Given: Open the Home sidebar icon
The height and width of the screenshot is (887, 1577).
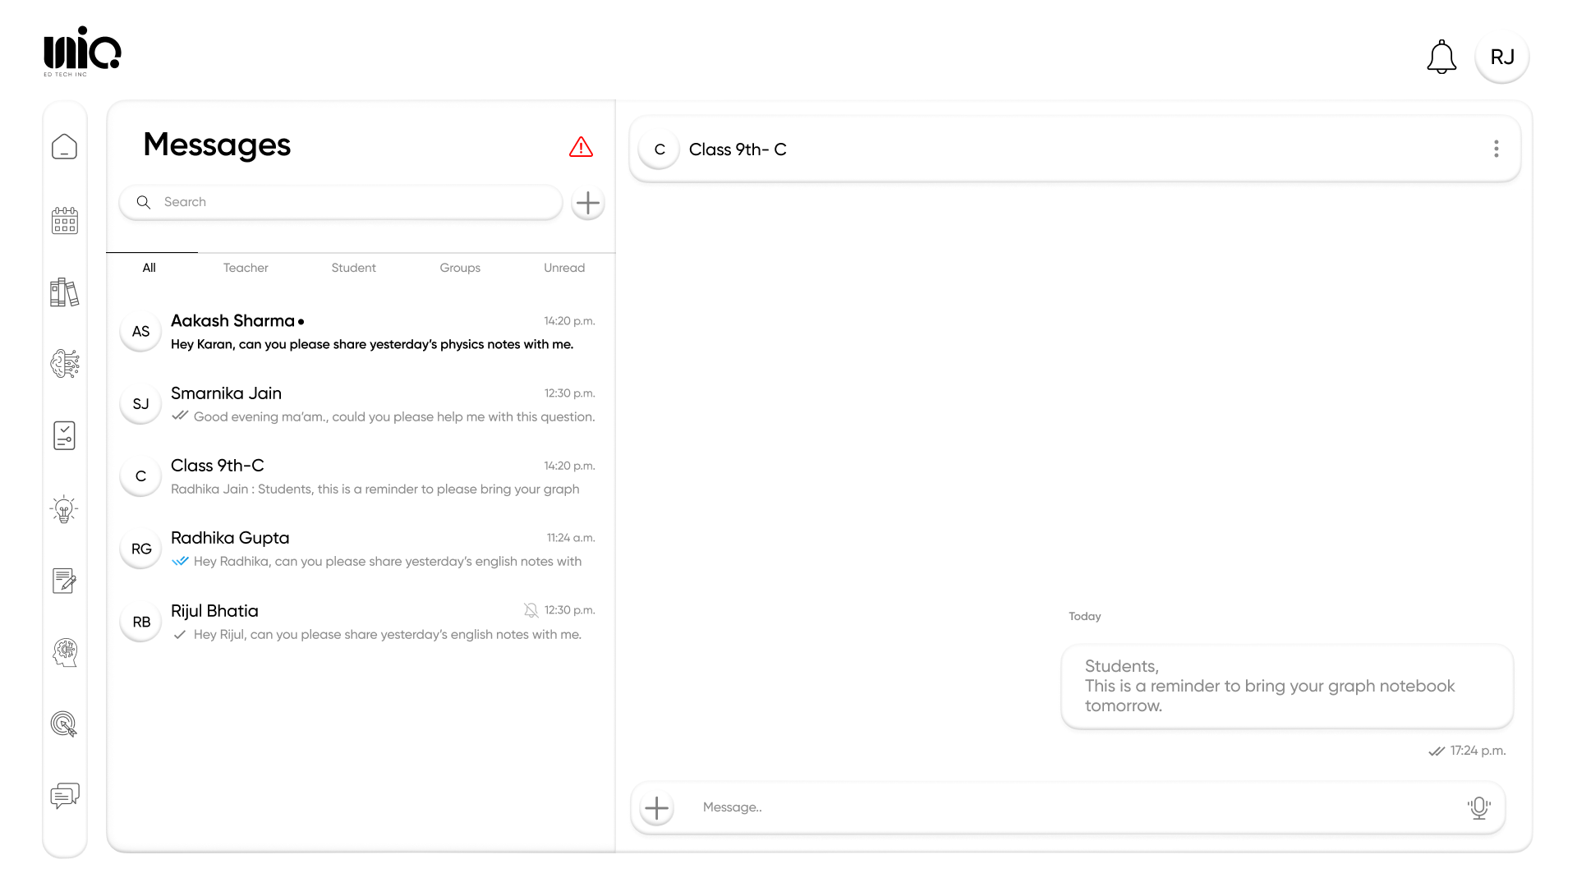Looking at the screenshot, I should coord(64,146).
